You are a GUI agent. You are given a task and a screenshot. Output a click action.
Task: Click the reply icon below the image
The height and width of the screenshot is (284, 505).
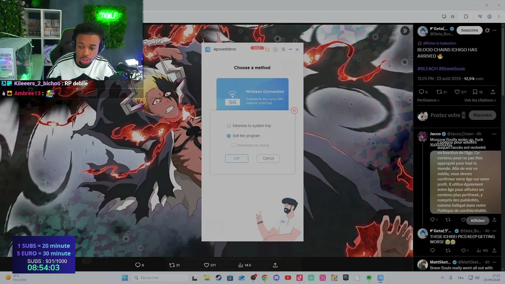point(138,265)
